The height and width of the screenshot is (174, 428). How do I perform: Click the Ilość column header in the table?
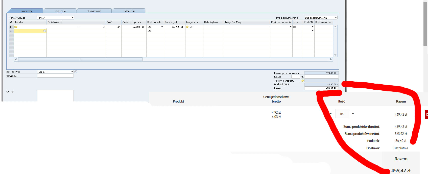pyautogui.click(x=113, y=22)
